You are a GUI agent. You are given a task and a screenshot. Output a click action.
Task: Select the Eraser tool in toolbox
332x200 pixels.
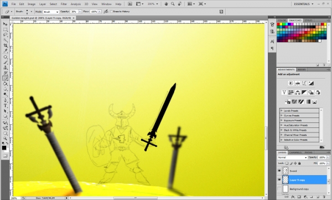5,78
